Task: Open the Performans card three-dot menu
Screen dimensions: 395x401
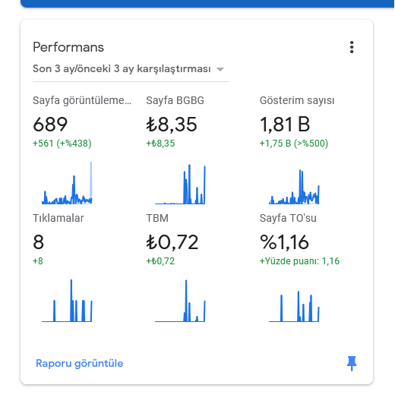Action: point(352,47)
